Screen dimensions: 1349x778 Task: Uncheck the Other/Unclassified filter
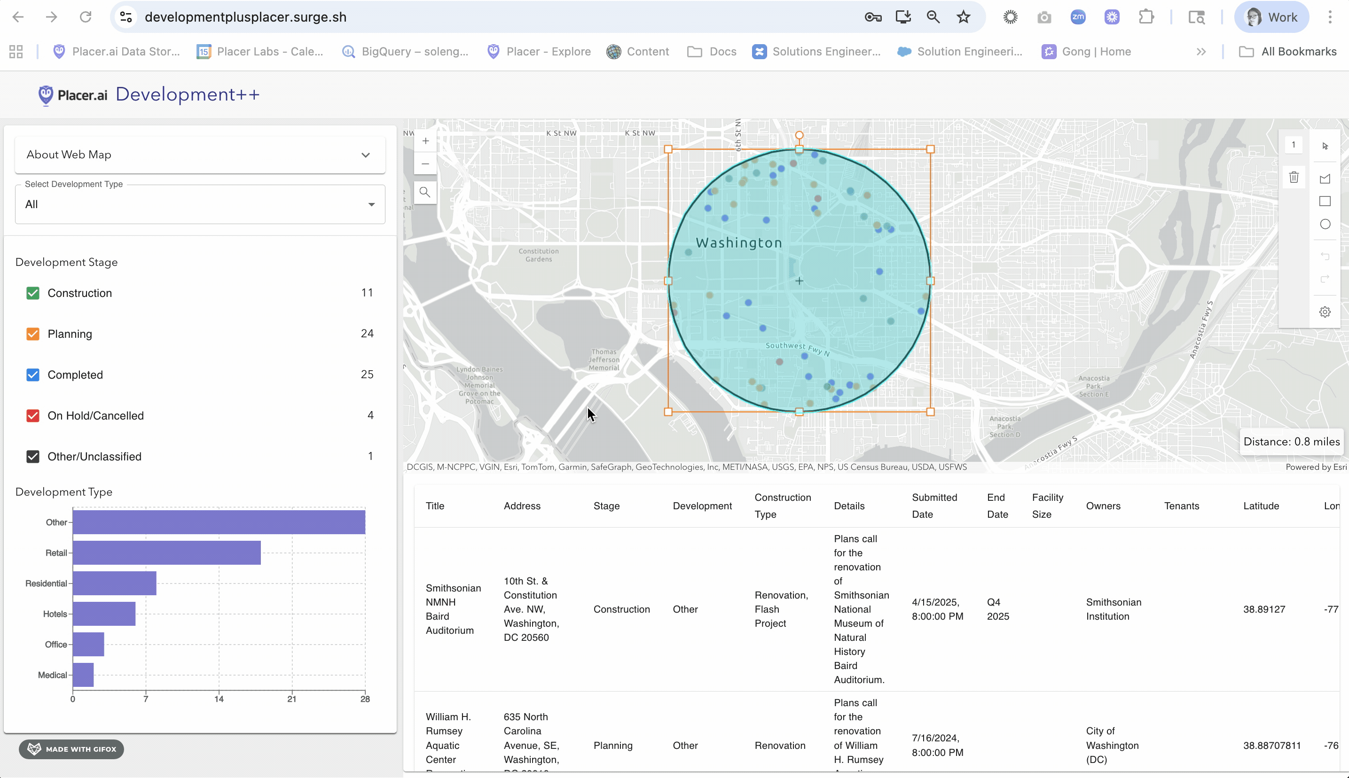tap(32, 456)
